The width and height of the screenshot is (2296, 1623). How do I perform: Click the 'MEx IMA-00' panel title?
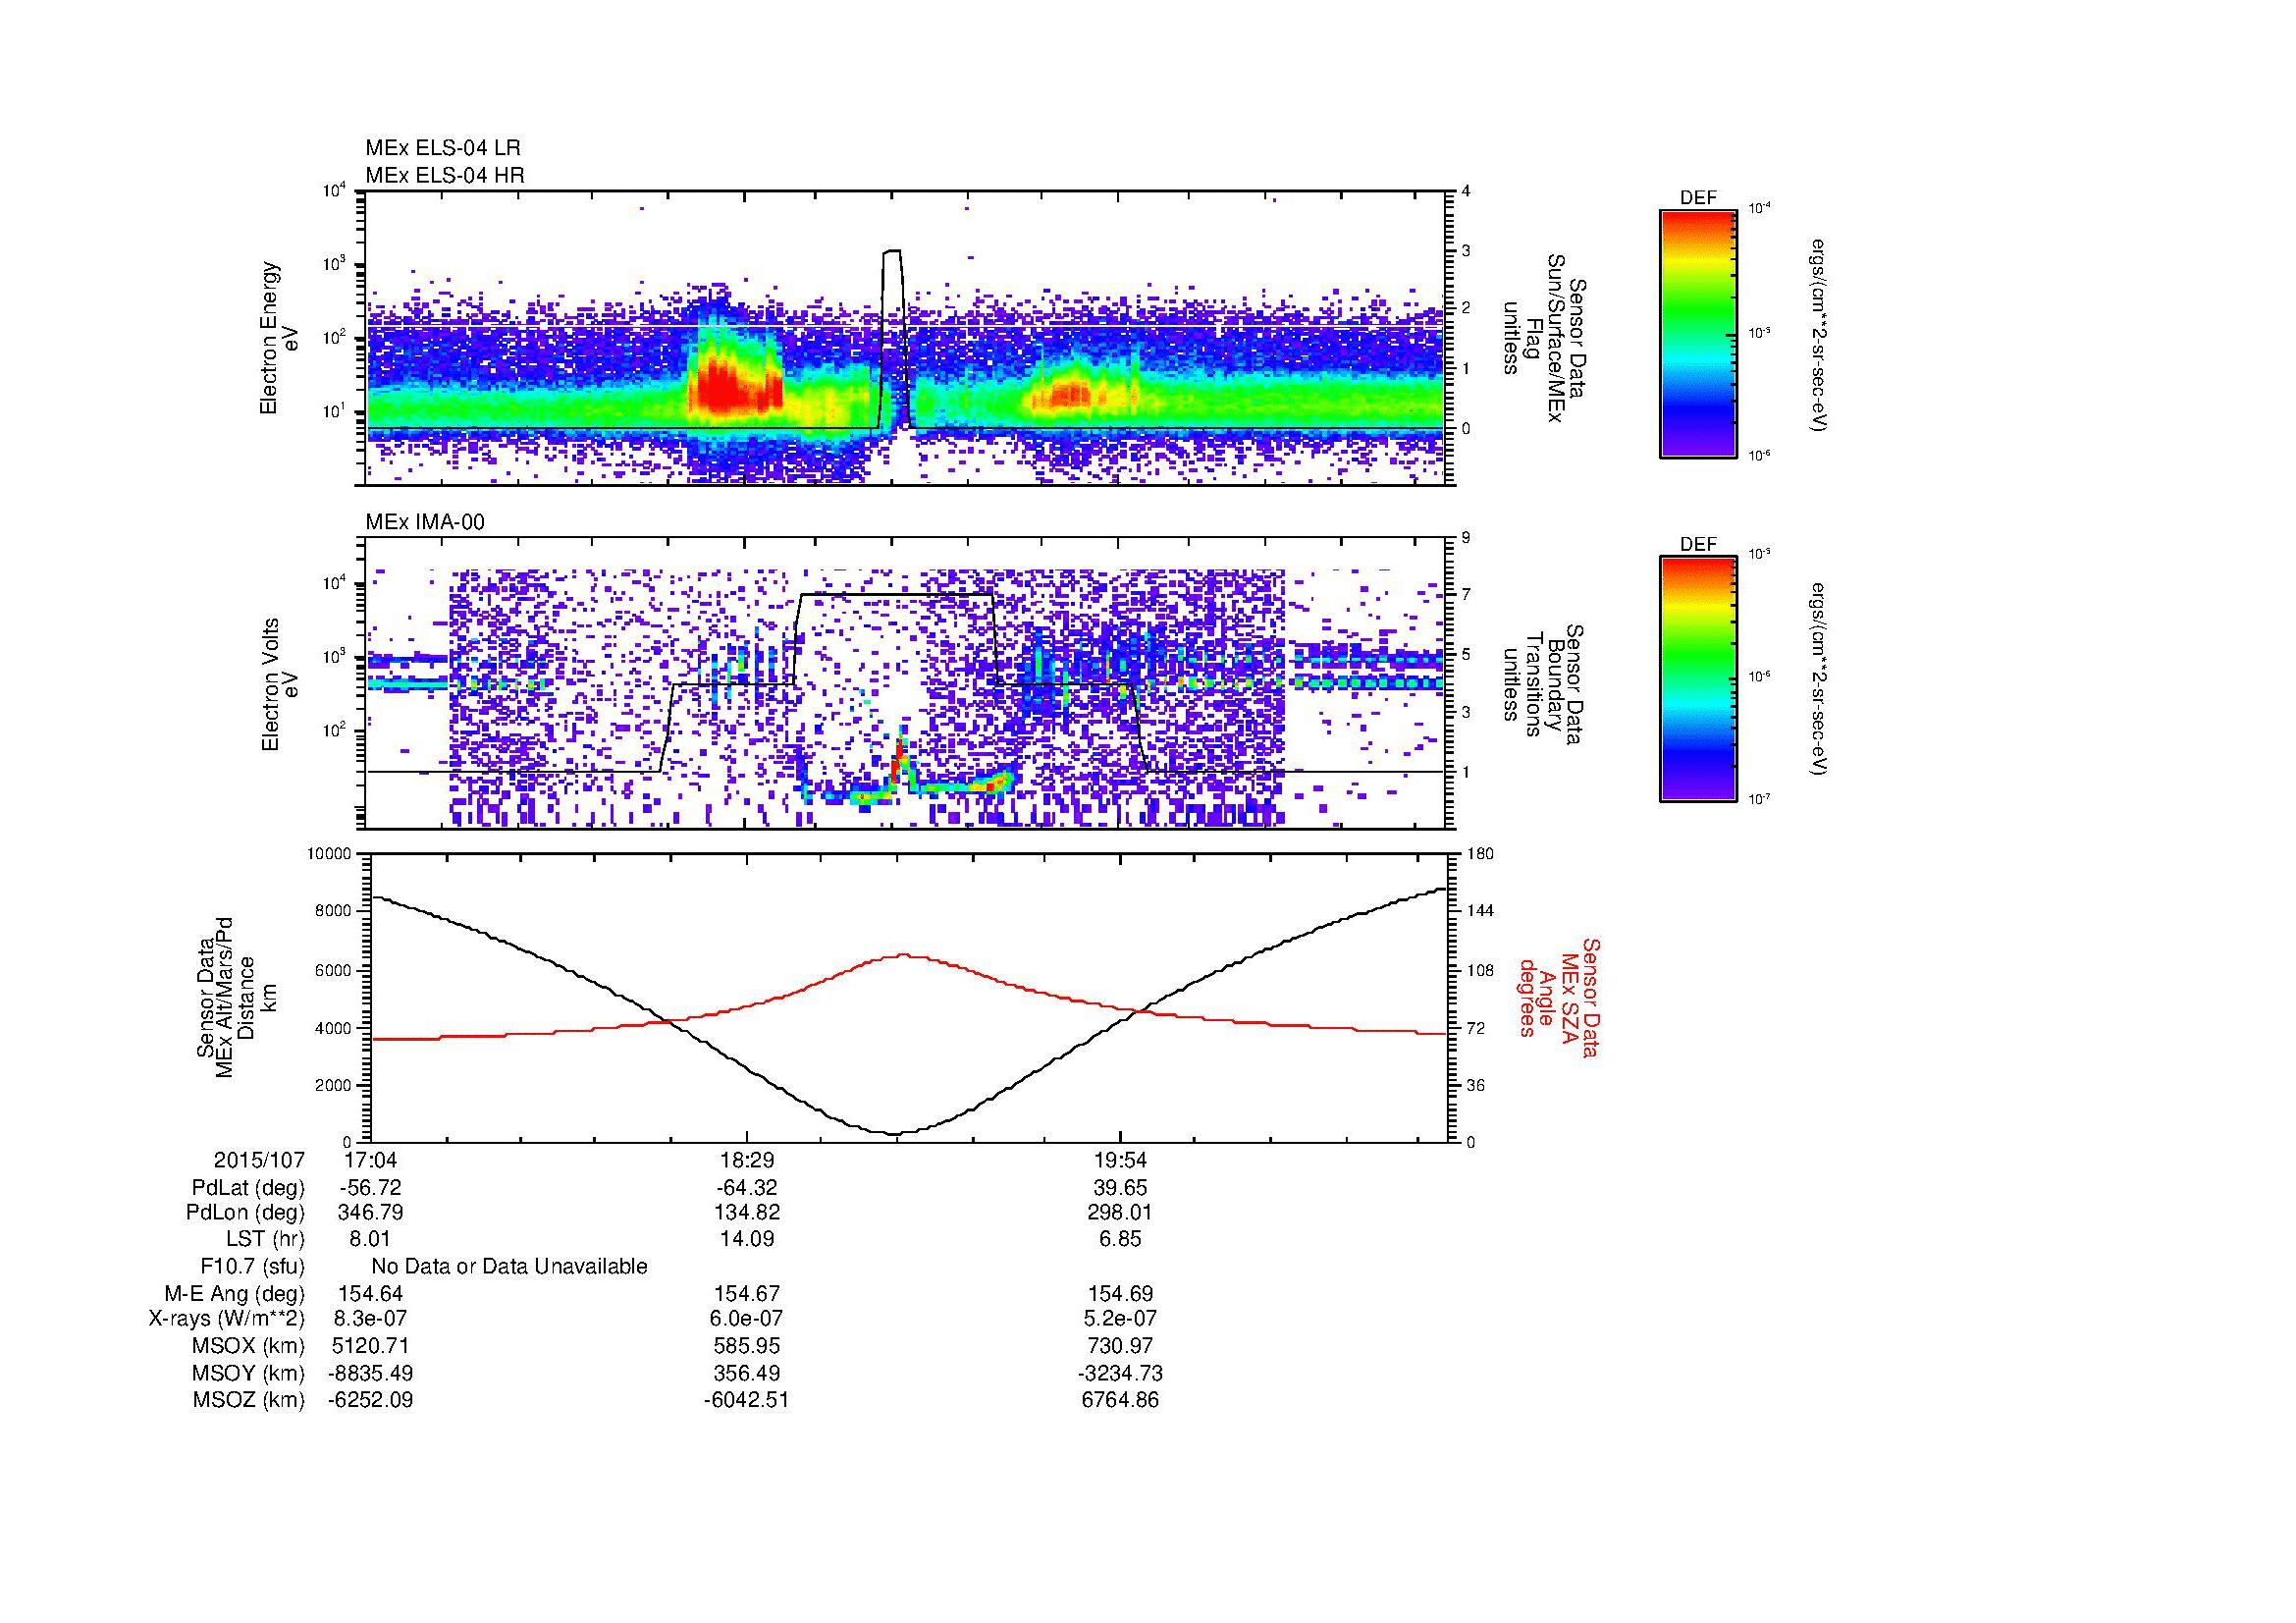(425, 522)
